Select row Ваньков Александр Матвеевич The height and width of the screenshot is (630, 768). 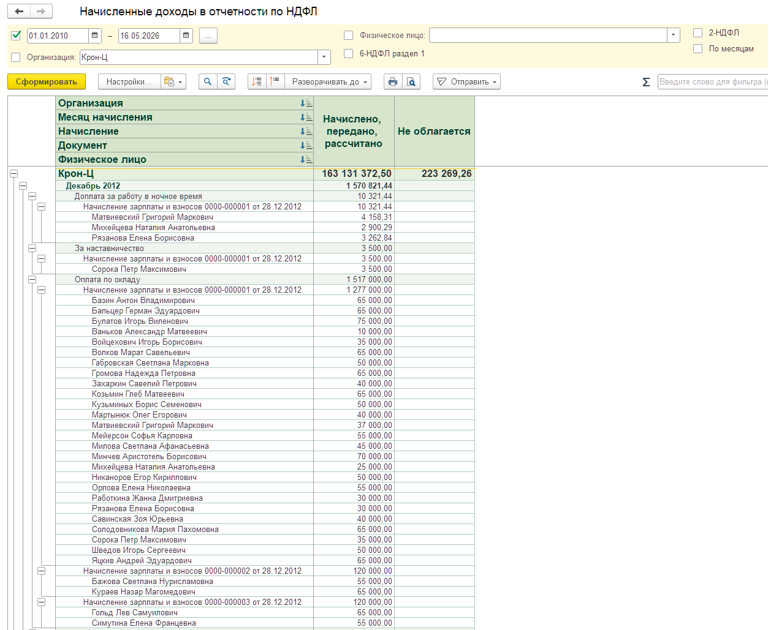click(265, 331)
